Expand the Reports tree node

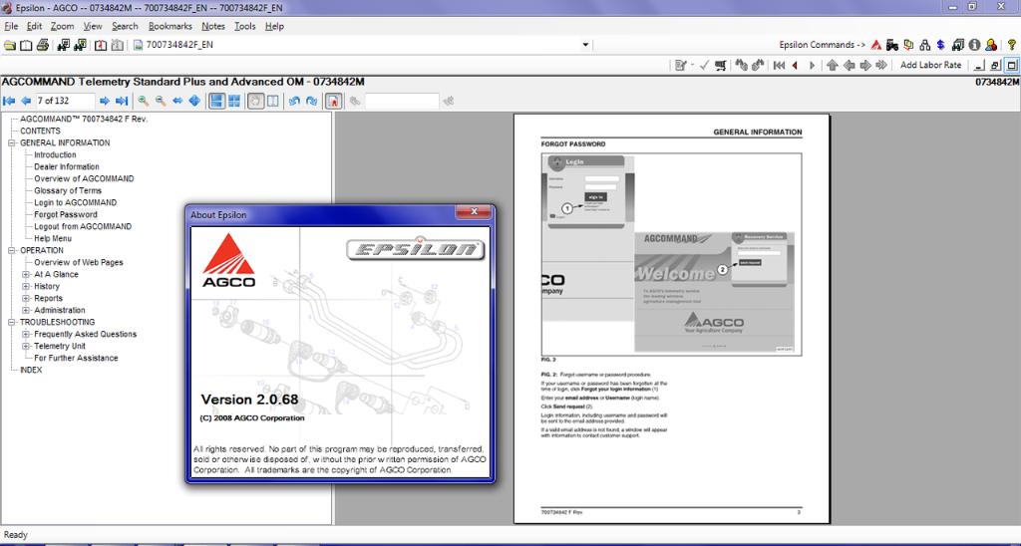coord(26,299)
